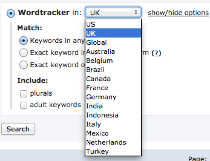Select Global from the country list
This screenshot has width=210, height=161.
[113, 42]
